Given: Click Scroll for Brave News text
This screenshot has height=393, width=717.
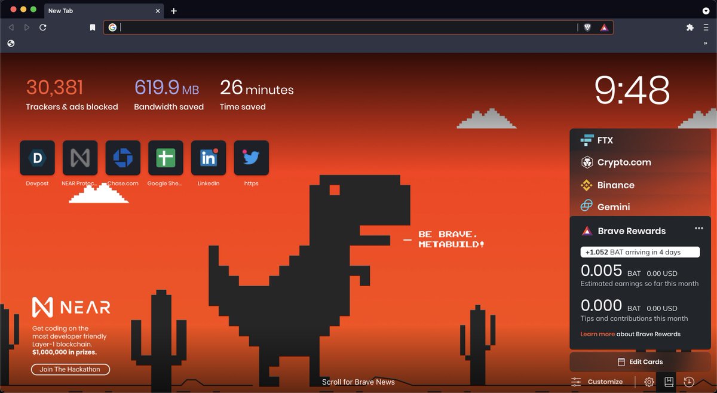Looking at the screenshot, I should 358,382.
